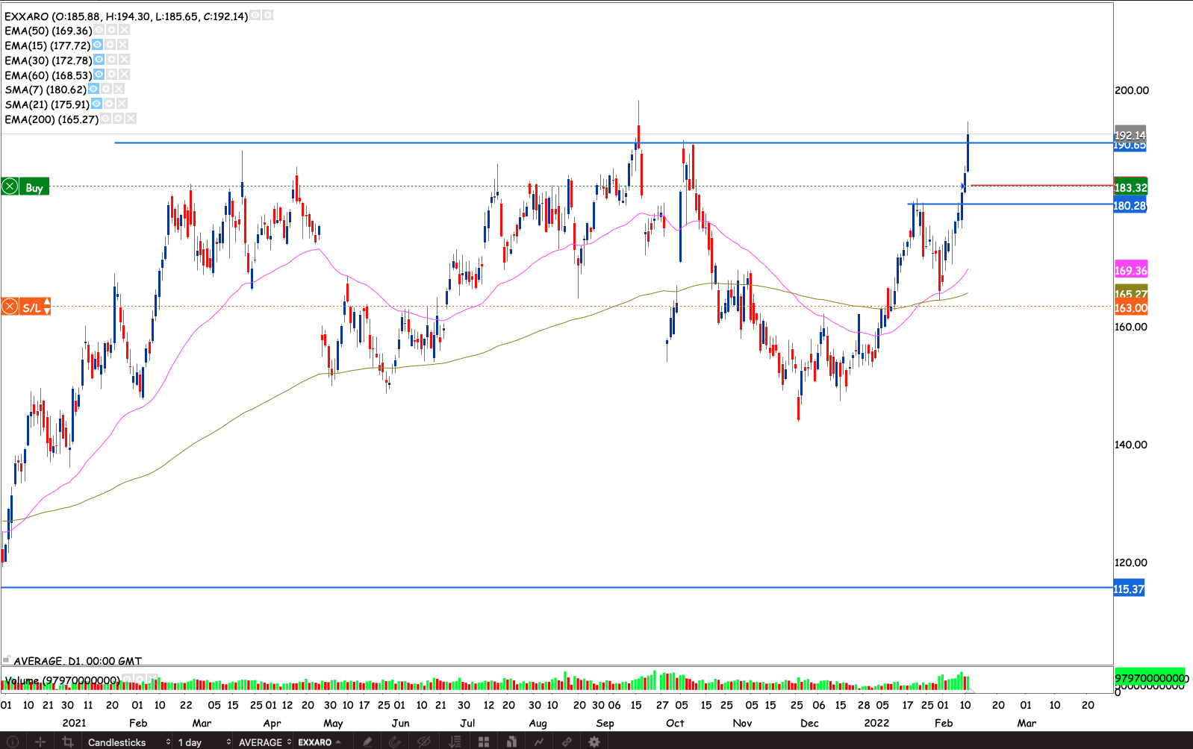Open settings gear for SMA(21) indicator
Viewport: 1193px width, 749px height.
[109, 104]
